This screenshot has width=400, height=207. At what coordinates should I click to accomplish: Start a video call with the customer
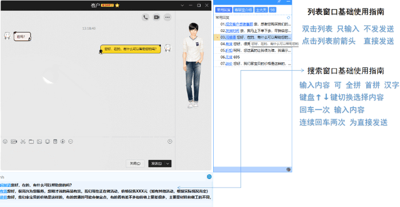[x=157, y=17]
